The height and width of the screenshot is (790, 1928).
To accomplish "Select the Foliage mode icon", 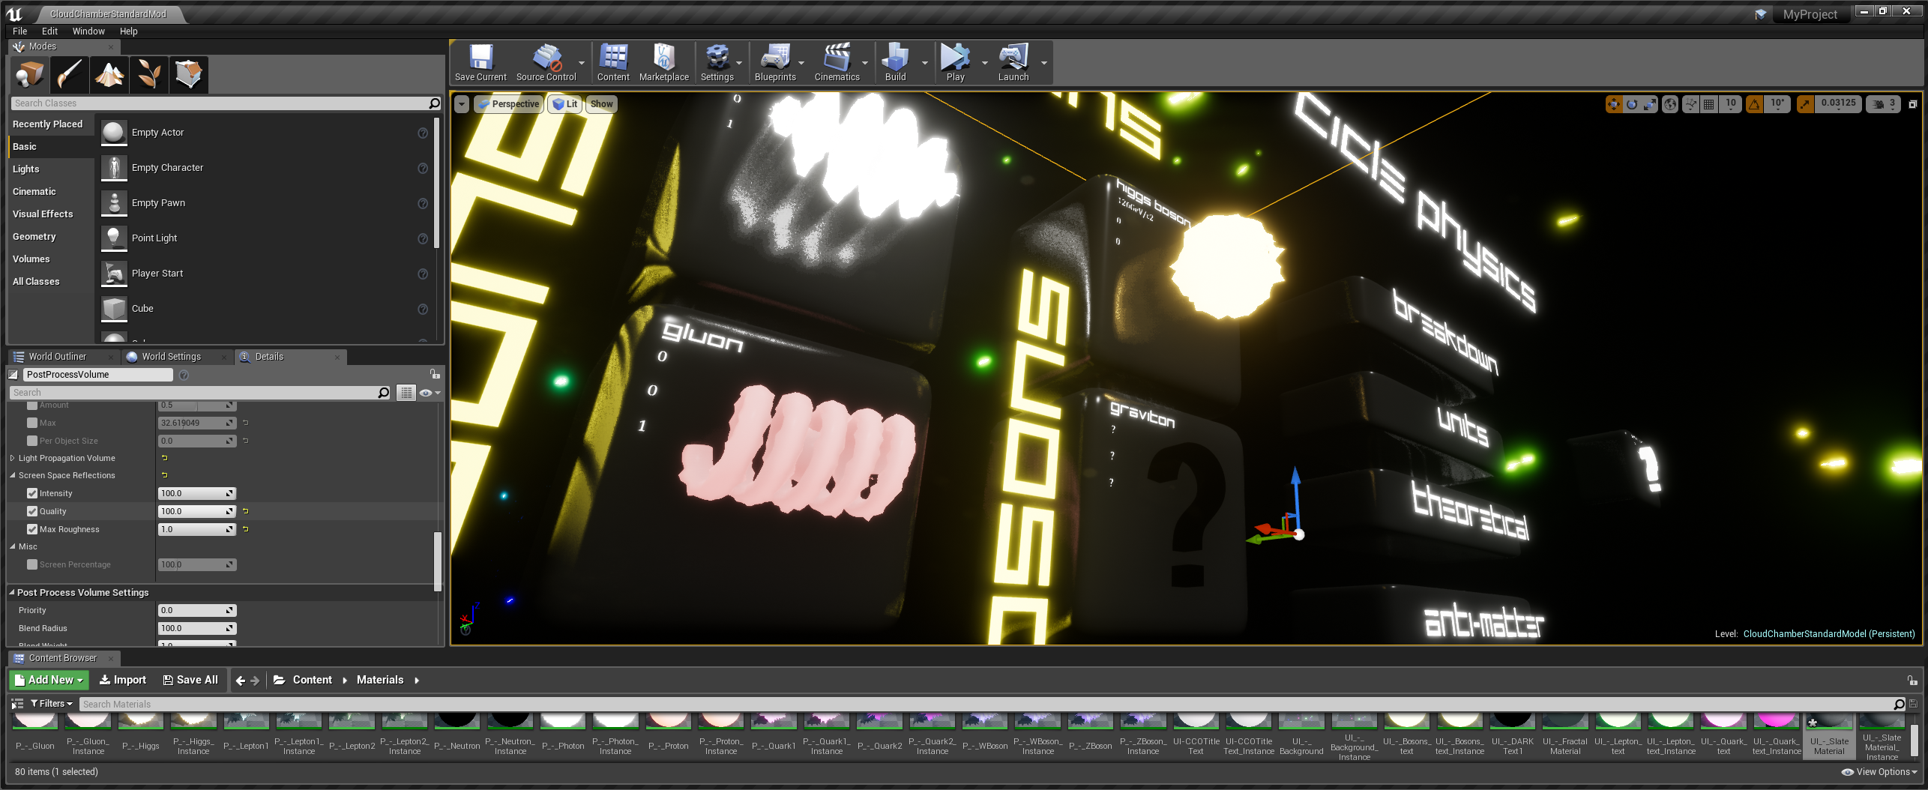I will click(149, 74).
